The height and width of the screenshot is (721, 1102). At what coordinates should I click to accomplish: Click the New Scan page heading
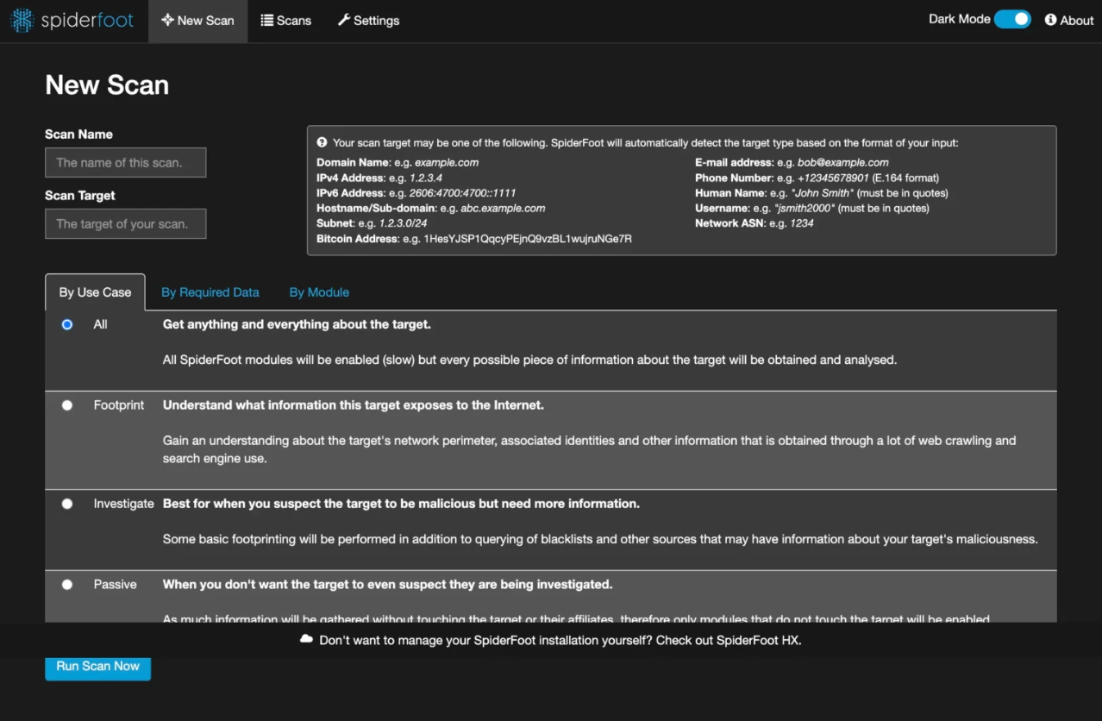tap(107, 85)
